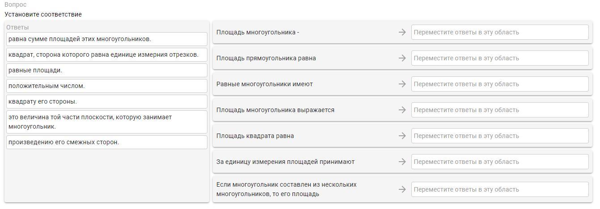
Task: Click drop field for 'Площадь квадрата равна'
Action: pyautogui.click(x=499, y=136)
